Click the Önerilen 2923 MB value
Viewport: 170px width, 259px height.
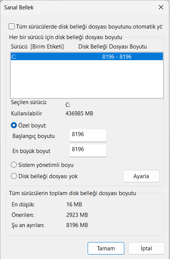point(77,215)
